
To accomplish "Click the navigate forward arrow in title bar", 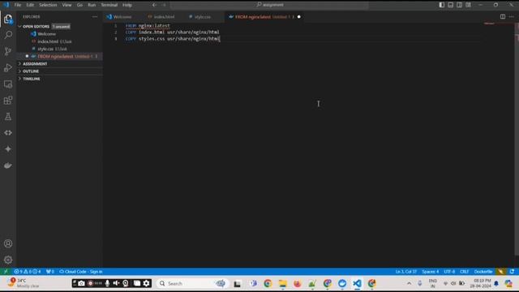I will point(164,5).
